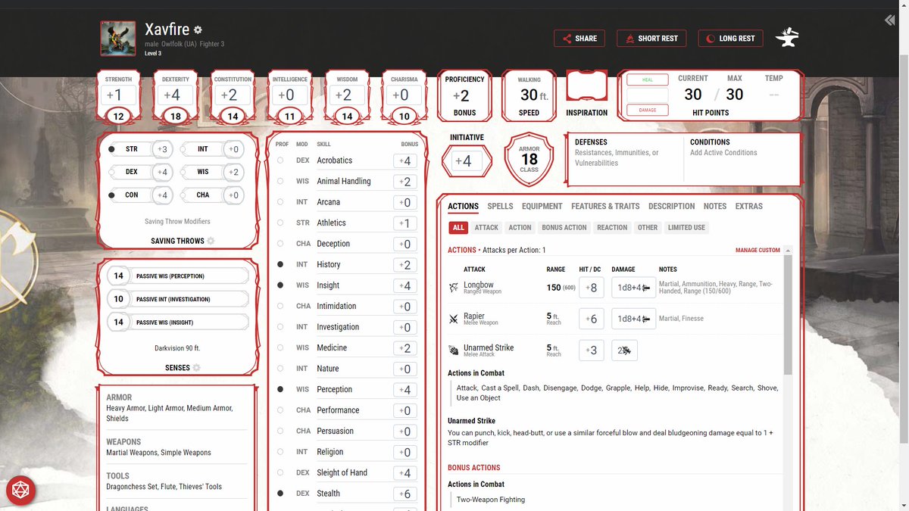The height and width of the screenshot is (511, 909).
Task: Click actions panel scrollbar
Action: [x=788, y=314]
